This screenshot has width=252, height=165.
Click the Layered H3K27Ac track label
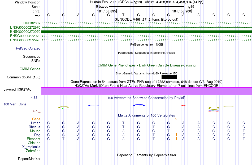click(x=17, y=90)
